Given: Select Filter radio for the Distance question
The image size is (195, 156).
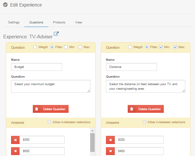Looking at the screenshot, I should (147, 47).
